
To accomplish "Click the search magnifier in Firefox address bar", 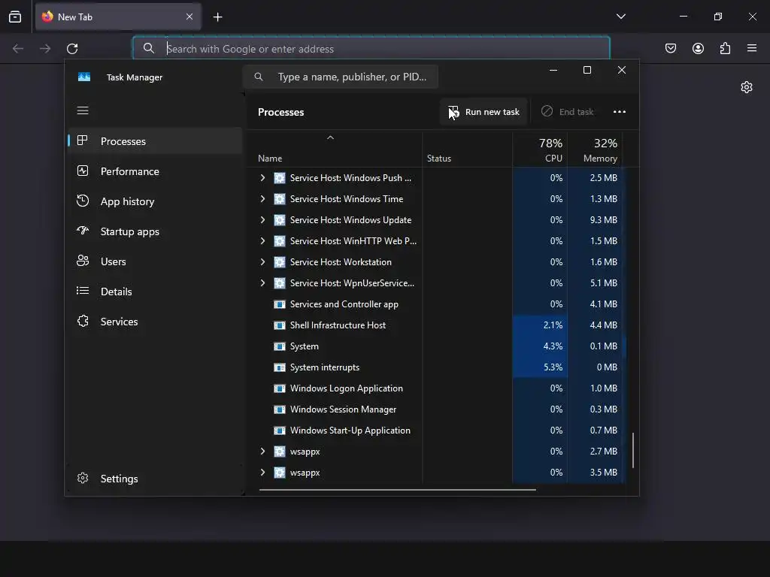I will [x=148, y=48].
